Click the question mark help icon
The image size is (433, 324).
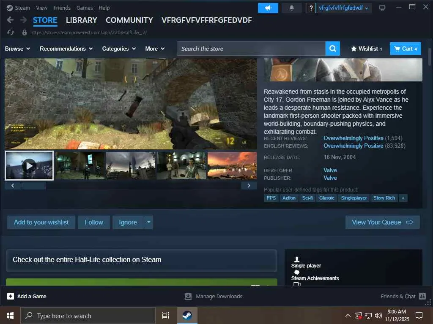tap(311, 8)
